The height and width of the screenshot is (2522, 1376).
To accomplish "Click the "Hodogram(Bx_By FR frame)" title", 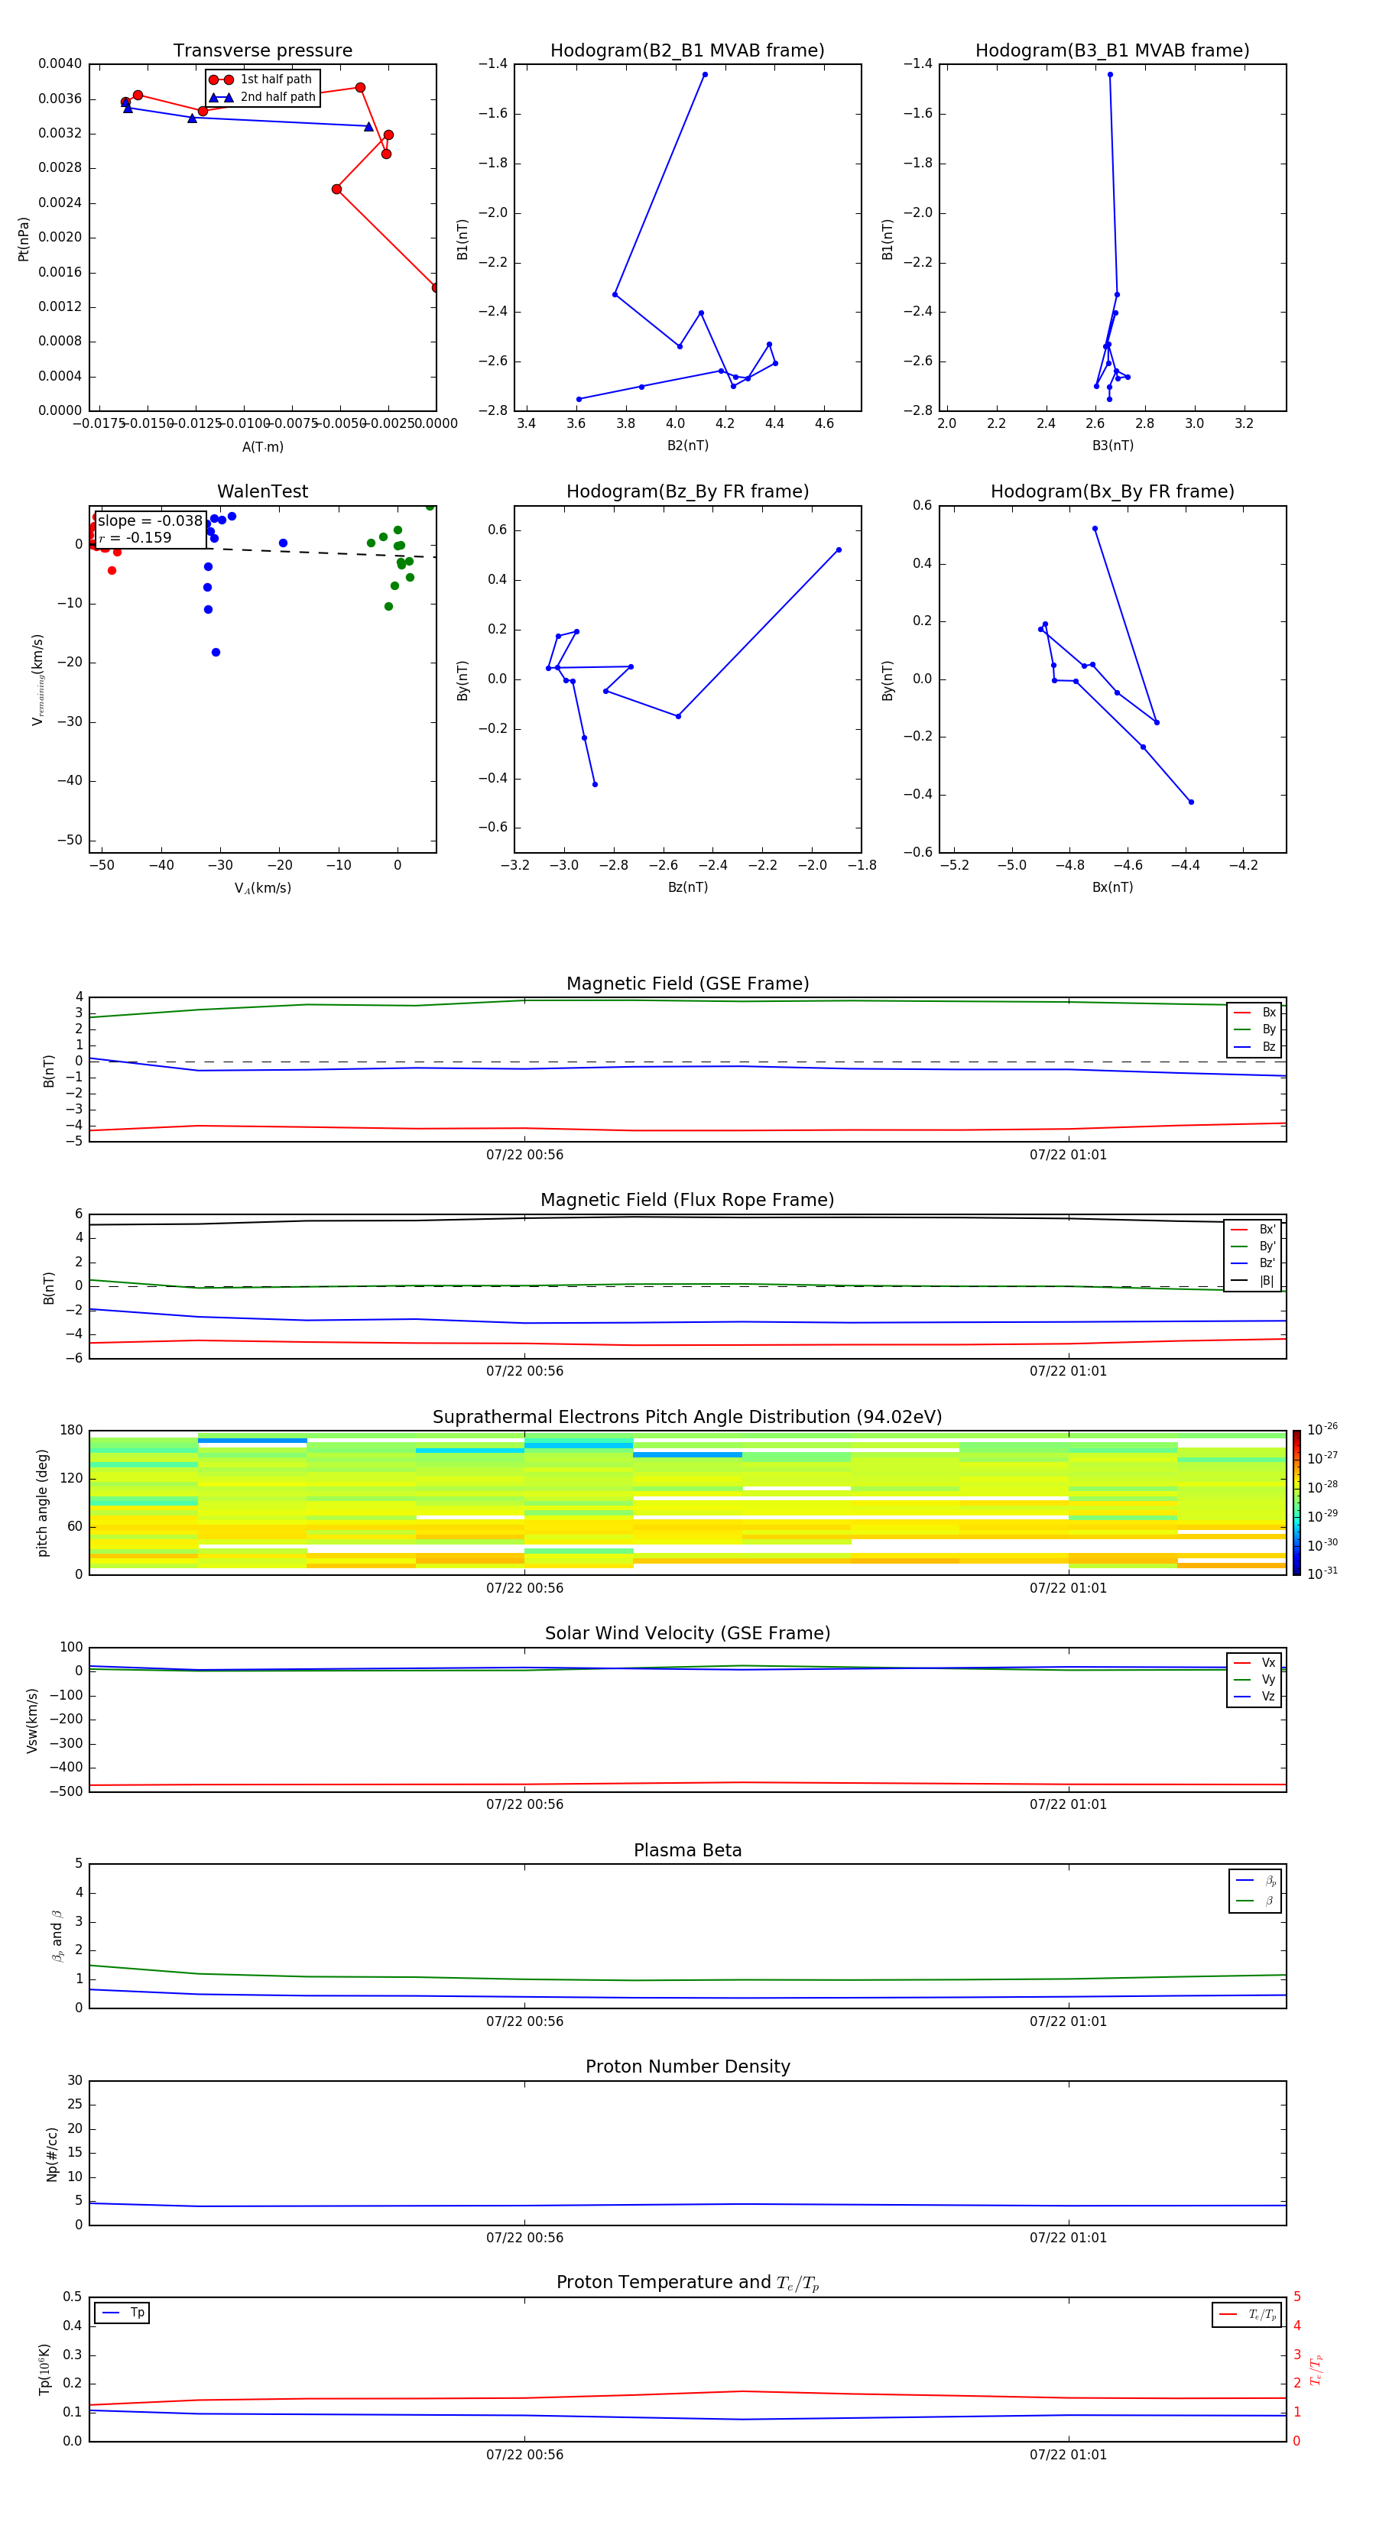I will (x=1112, y=491).
